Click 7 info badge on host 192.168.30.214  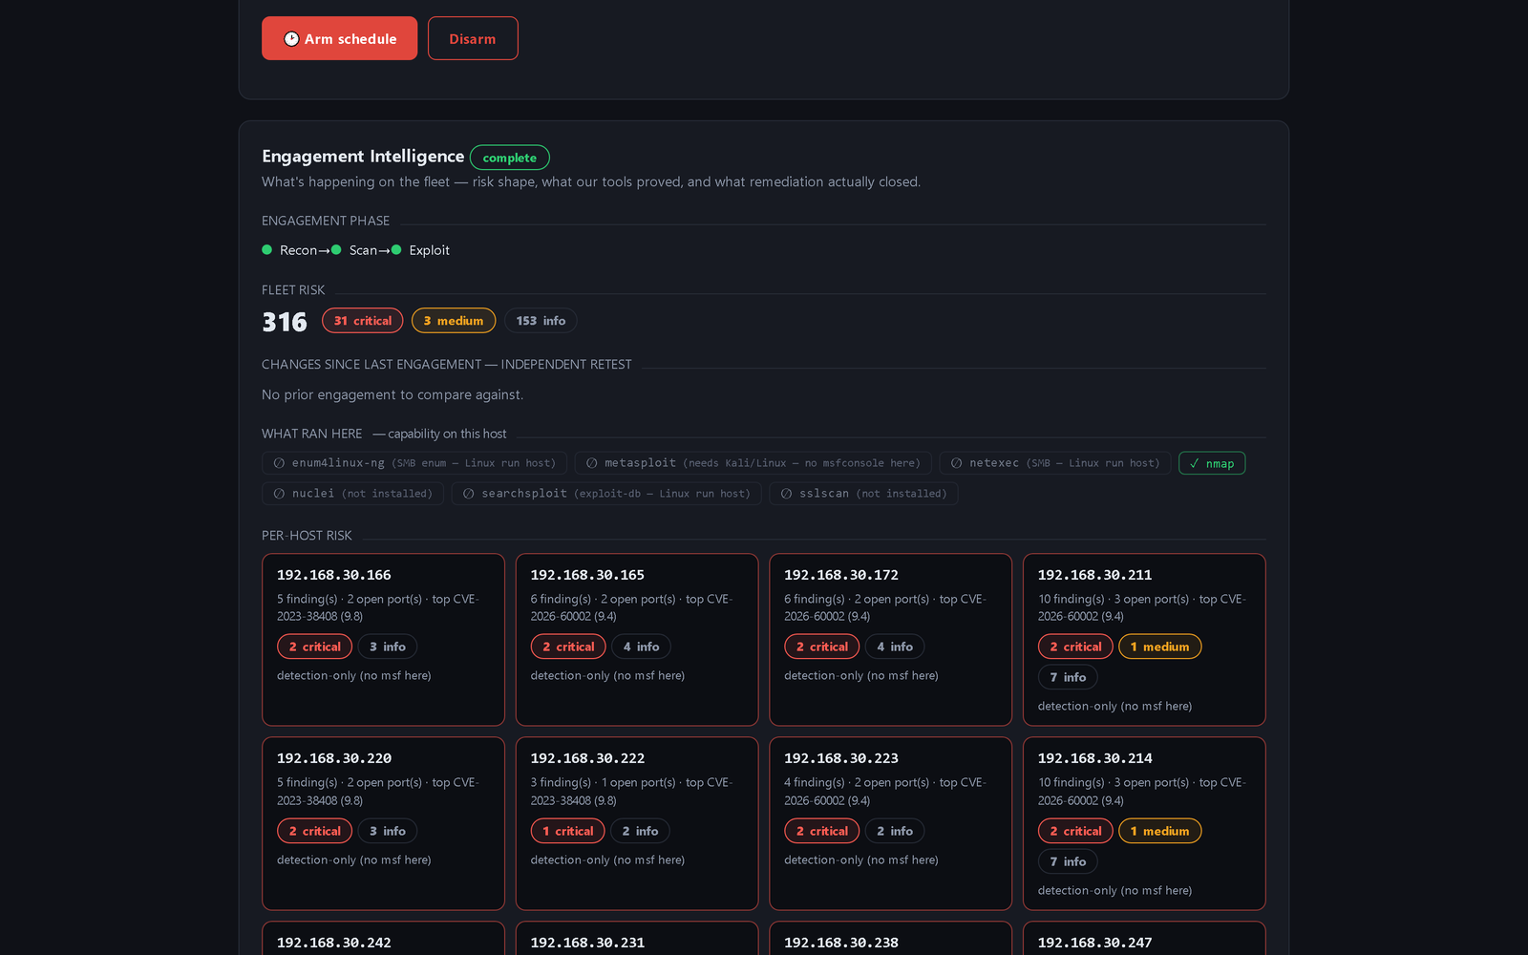coord(1068,861)
